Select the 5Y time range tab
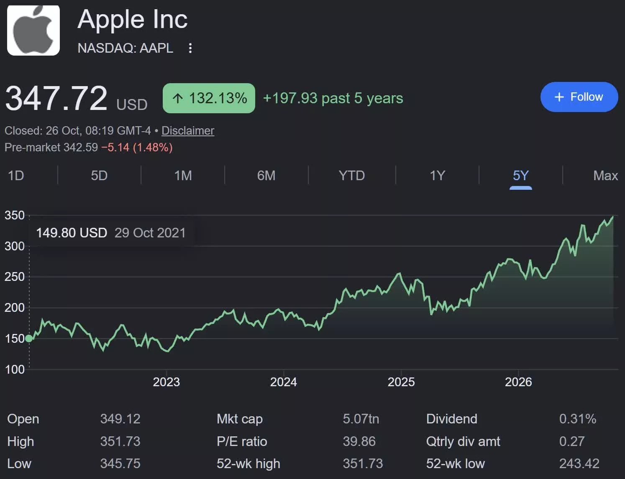Viewport: 625px width, 479px height. click(521, 175)
